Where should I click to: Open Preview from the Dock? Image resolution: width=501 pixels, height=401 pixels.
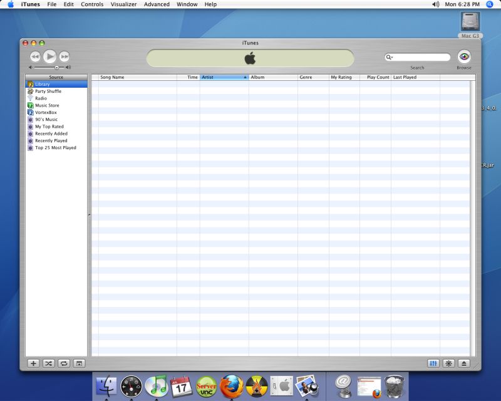pos(307,386)
